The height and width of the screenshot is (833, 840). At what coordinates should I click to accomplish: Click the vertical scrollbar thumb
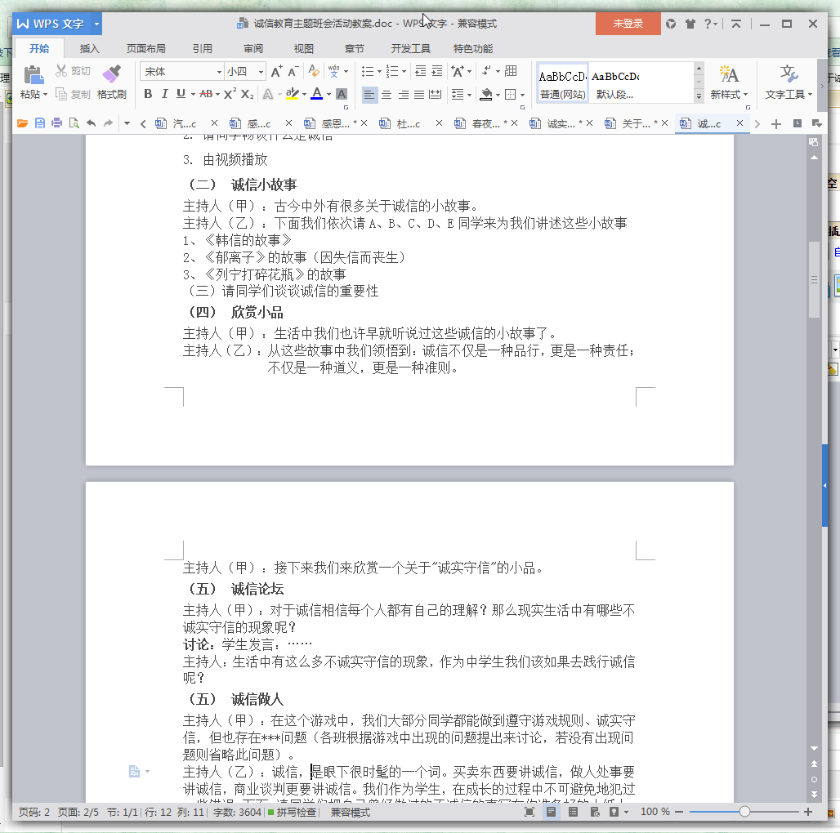point(814,279)
